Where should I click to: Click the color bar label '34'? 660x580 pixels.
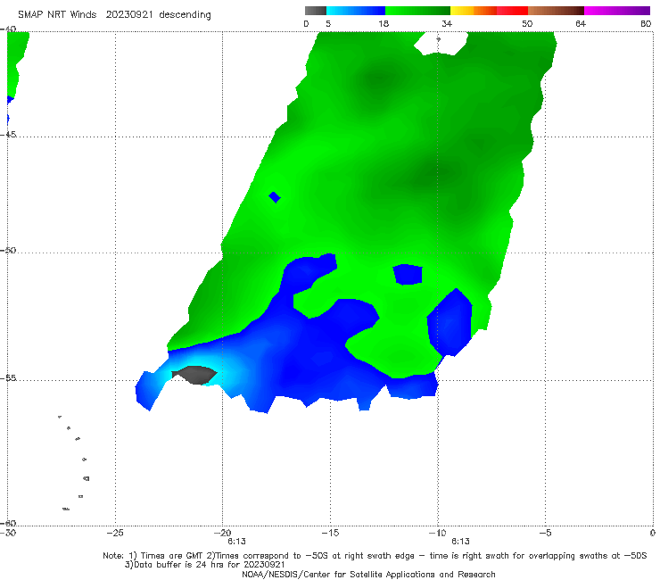pos(447,23)
